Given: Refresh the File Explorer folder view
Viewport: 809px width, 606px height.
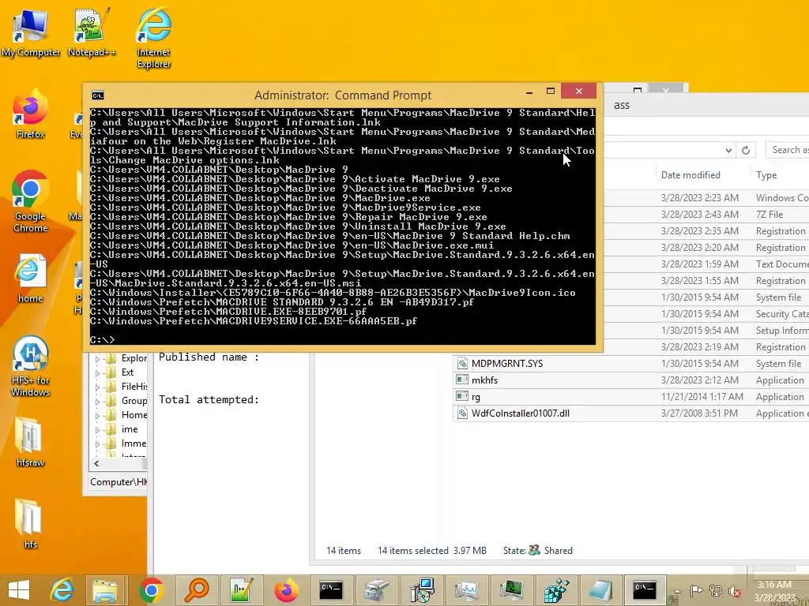Looking at the screenshot, I should 746,151.
